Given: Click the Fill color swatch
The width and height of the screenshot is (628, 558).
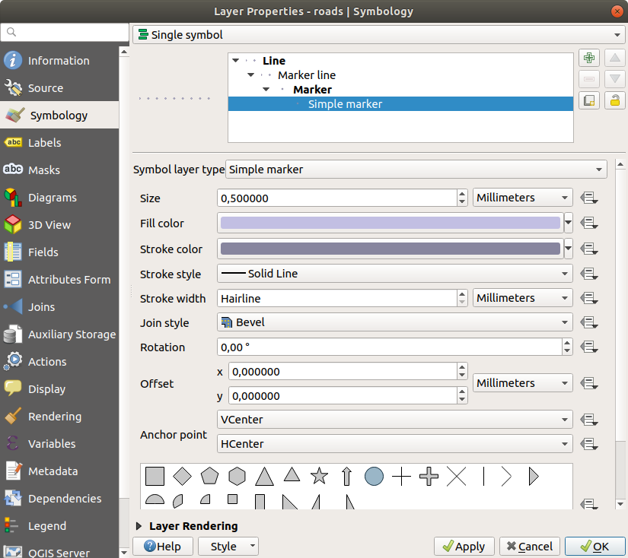Looking at the screenshot, I should tap(390, 223).
